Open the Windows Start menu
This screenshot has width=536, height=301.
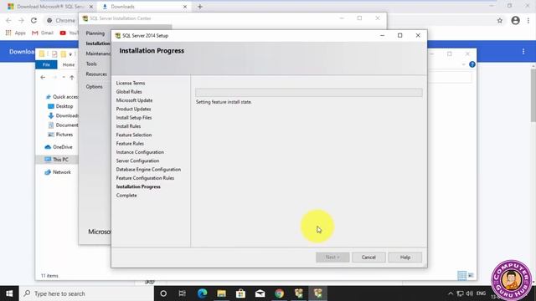click(x=9, y=293)
